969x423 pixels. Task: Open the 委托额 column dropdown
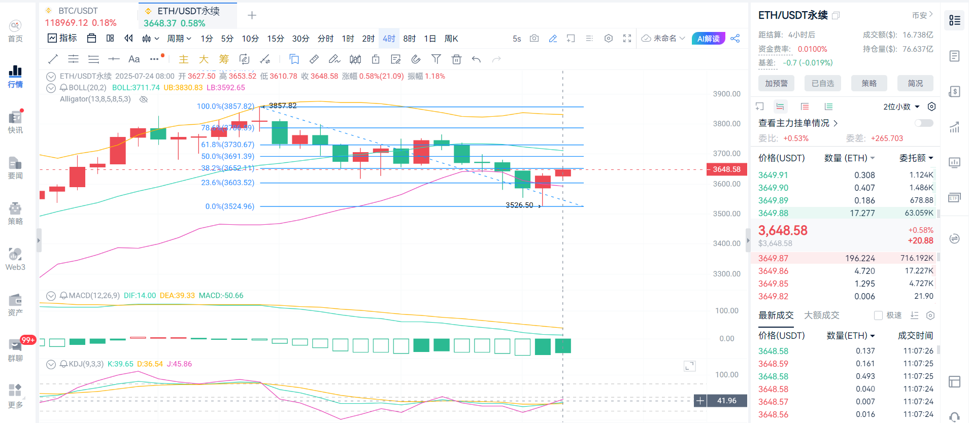[917, 158]
